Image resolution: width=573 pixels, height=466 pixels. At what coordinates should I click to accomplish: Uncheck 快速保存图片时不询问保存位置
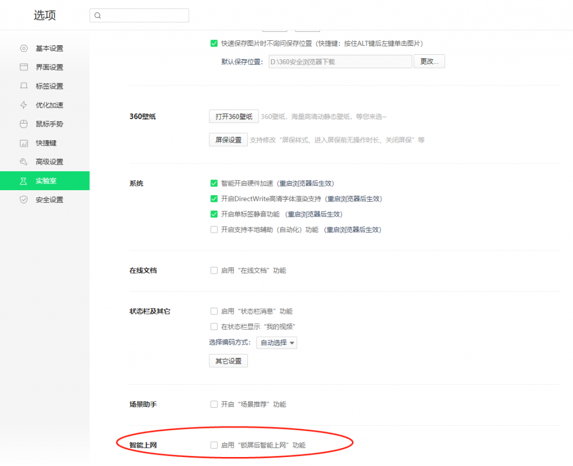pos(214,44)
